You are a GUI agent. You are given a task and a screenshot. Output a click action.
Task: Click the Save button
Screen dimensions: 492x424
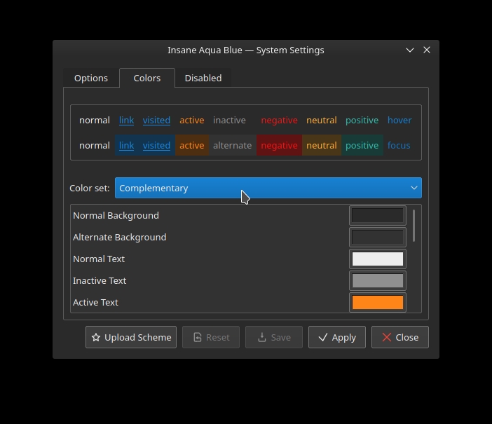[274, 337]
